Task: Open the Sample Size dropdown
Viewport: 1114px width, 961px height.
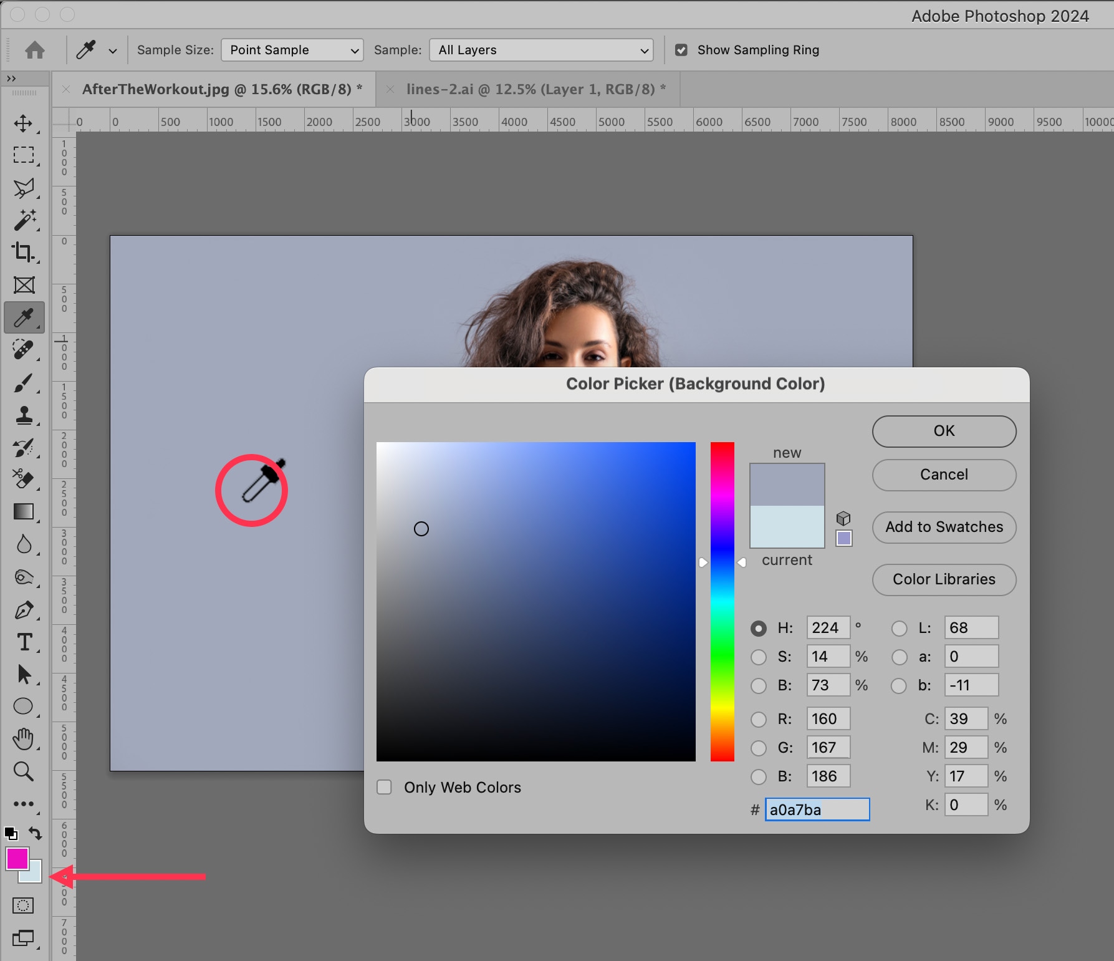Action: (292, 50)
